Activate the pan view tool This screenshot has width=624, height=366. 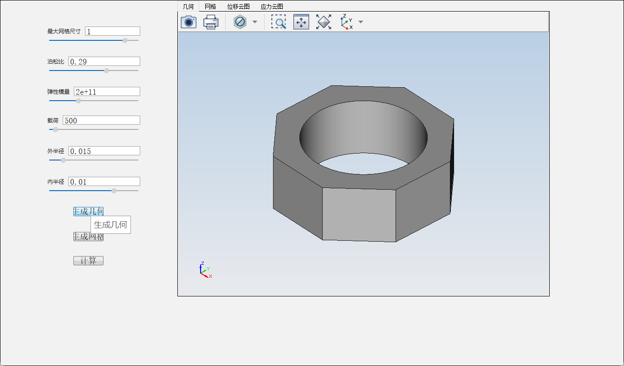pyautogui.click(x=301, y=22)
